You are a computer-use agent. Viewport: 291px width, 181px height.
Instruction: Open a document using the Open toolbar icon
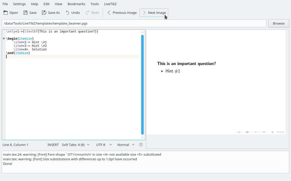point(10,12)
